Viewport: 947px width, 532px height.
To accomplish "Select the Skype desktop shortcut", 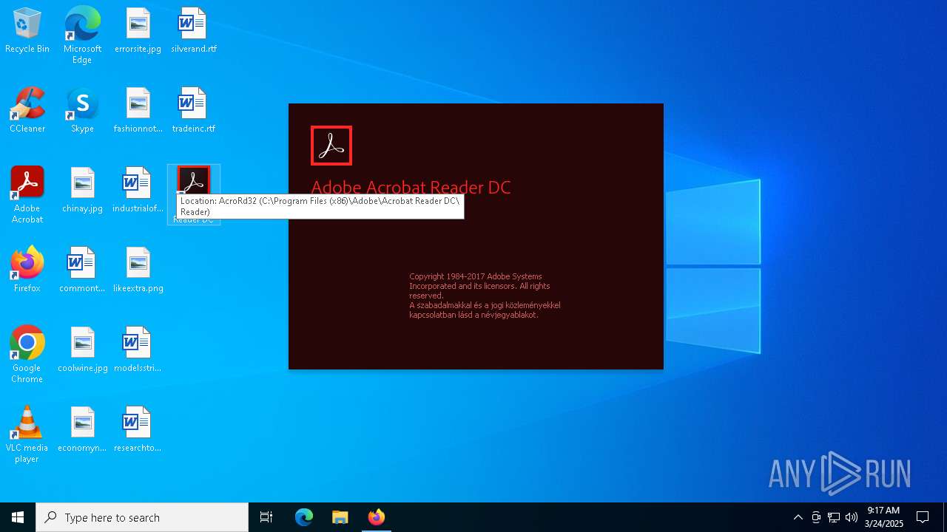I will 82,111.
